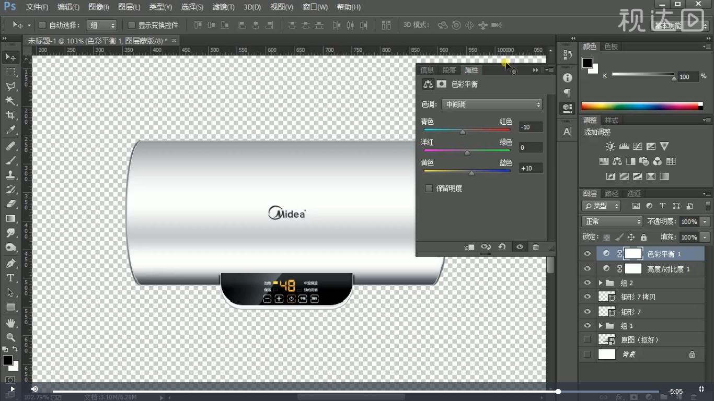The image size is (714, 401).
Task: Expand the 组 2 layer group
Action: click(x=601, y=283)
